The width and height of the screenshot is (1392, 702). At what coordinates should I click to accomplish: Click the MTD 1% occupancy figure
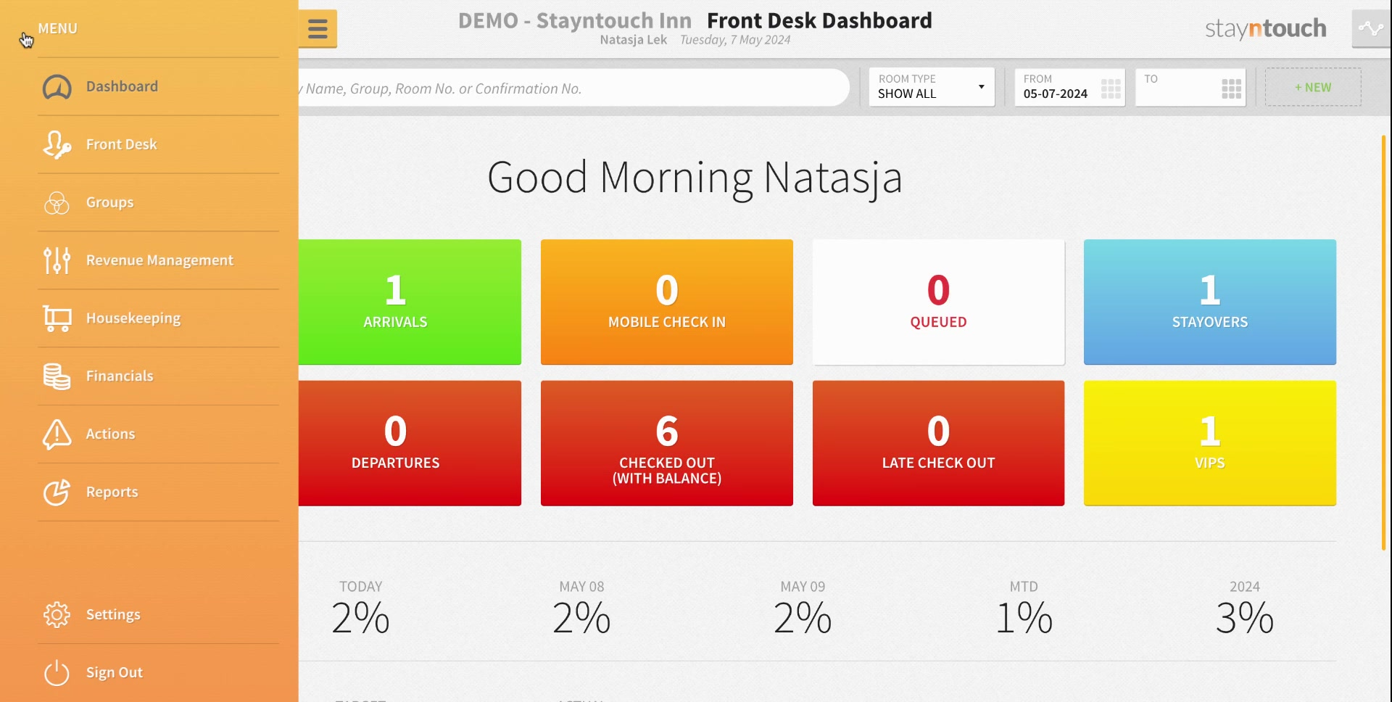(1024, 618)
